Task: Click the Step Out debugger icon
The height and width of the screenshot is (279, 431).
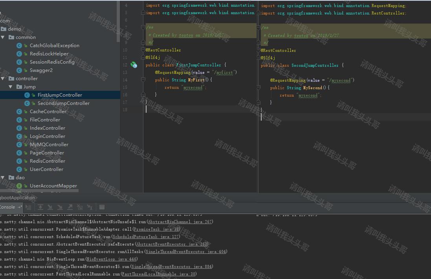Action: coord(70,207)
